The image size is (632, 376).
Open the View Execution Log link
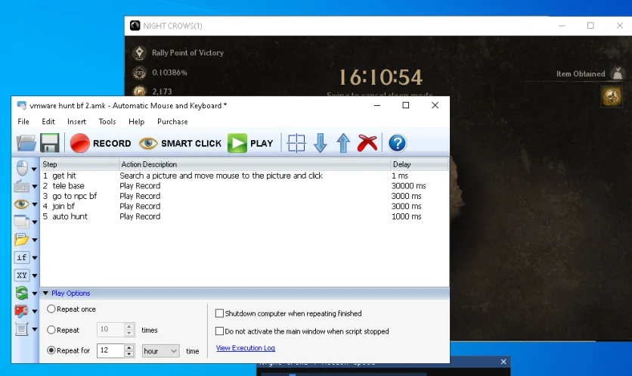point(246,348)
